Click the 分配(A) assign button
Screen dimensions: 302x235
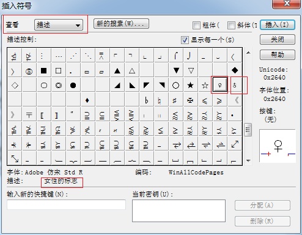[x=262, y=206]
